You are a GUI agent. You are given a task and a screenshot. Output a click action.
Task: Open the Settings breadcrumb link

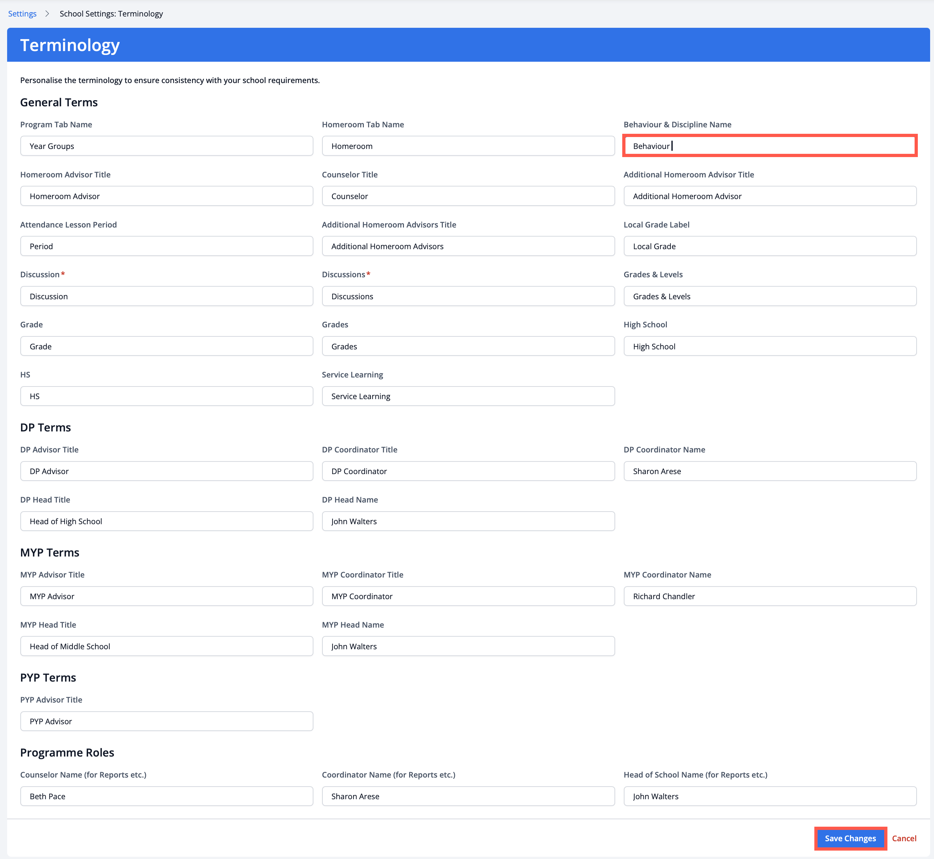click(x=22, y=14)
